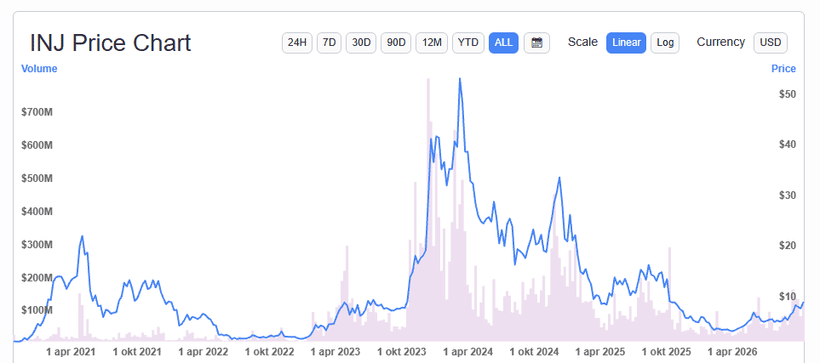Click the 1 okt 2023 date label
This screenshot has width=820, height=363.
(x=400, y=352)
